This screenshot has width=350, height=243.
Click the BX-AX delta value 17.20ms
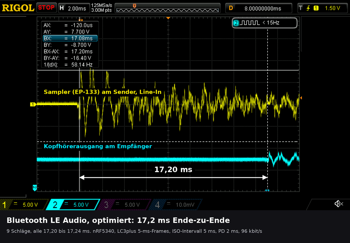coord(82,51)
